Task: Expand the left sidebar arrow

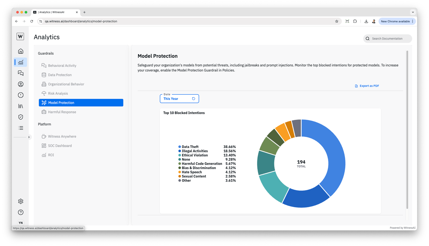Action: (x=29, y=137)
